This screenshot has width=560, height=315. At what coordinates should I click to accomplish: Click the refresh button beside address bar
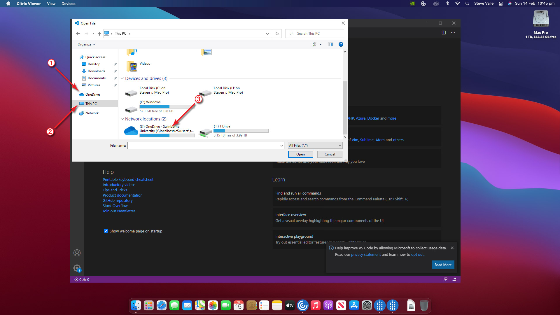point(277,34)
